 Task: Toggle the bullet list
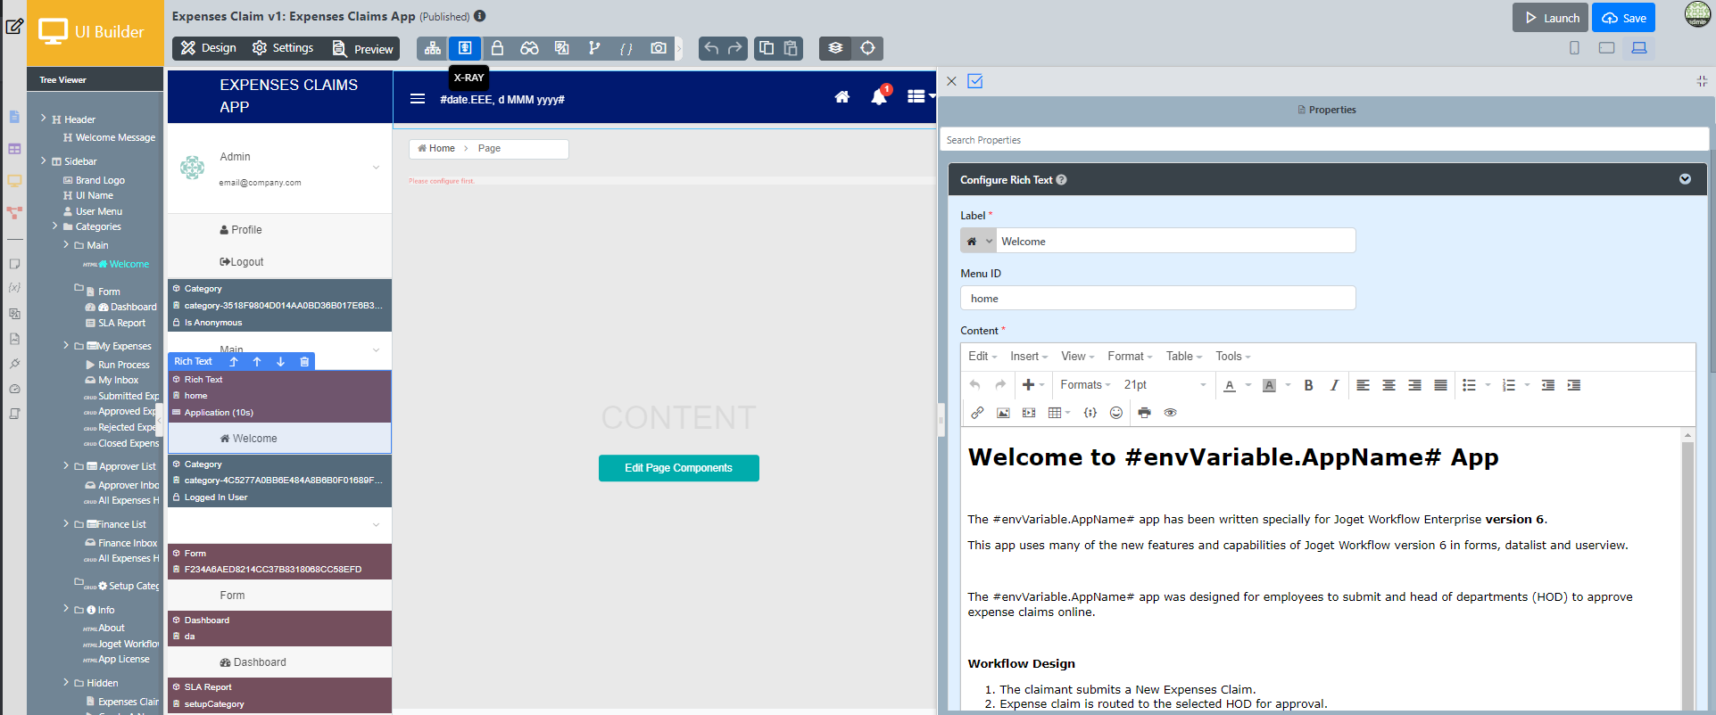coord(1469,385)
